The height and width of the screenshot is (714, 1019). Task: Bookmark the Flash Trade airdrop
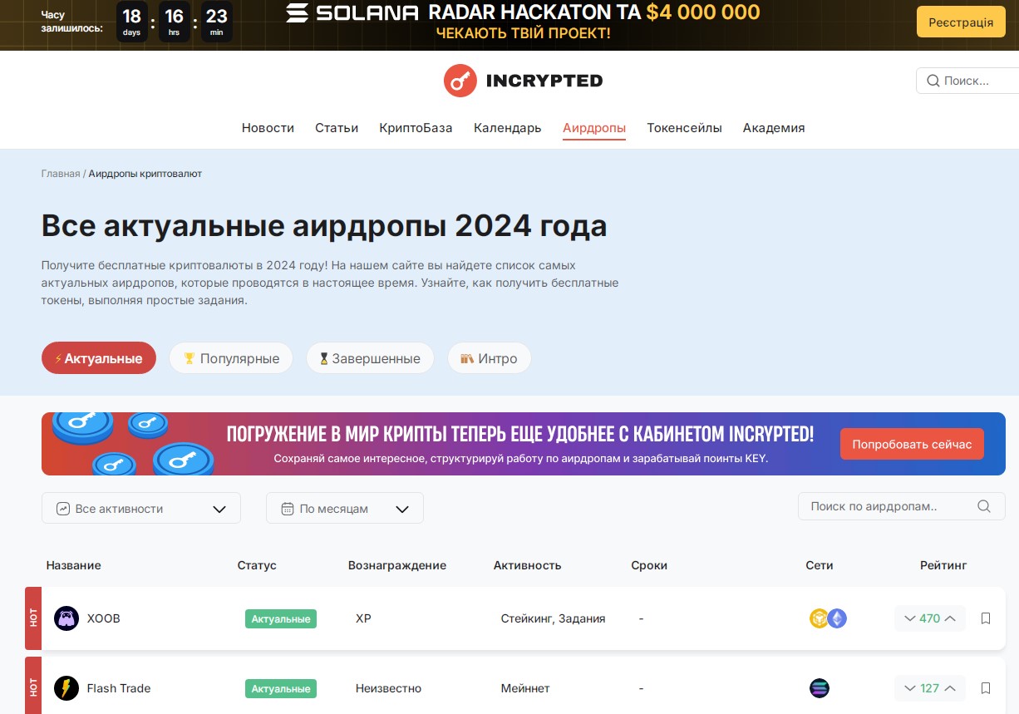tap(986, 688)
